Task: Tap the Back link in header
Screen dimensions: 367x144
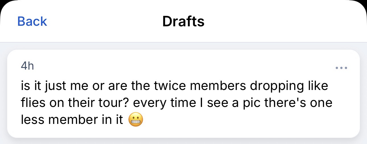Action: (x=32, y=22)
